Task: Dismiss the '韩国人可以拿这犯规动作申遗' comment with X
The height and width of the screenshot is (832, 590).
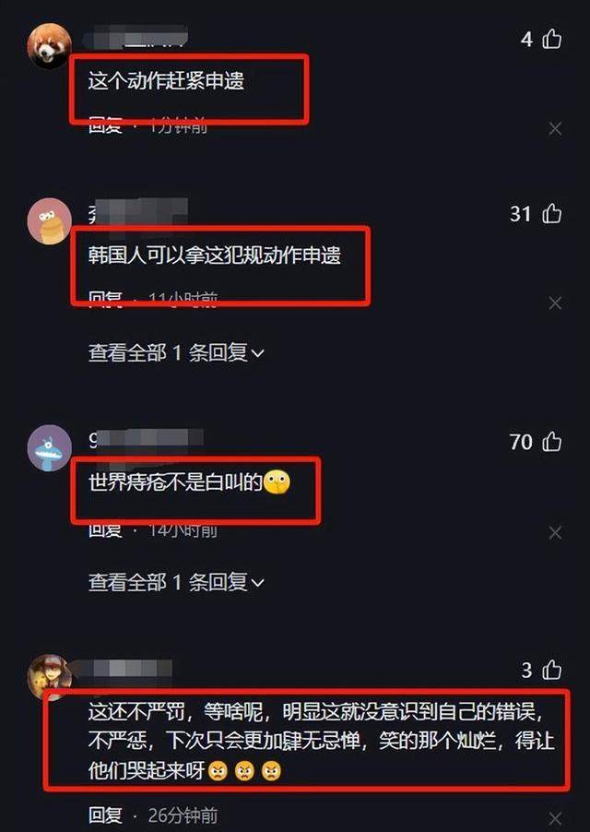Action: tap(555, 303)
